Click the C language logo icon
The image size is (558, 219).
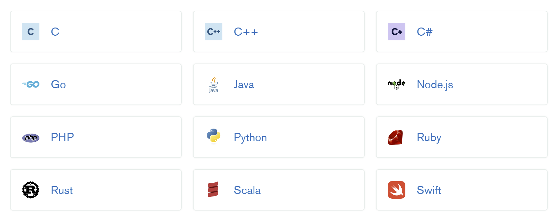pos(31,32)
